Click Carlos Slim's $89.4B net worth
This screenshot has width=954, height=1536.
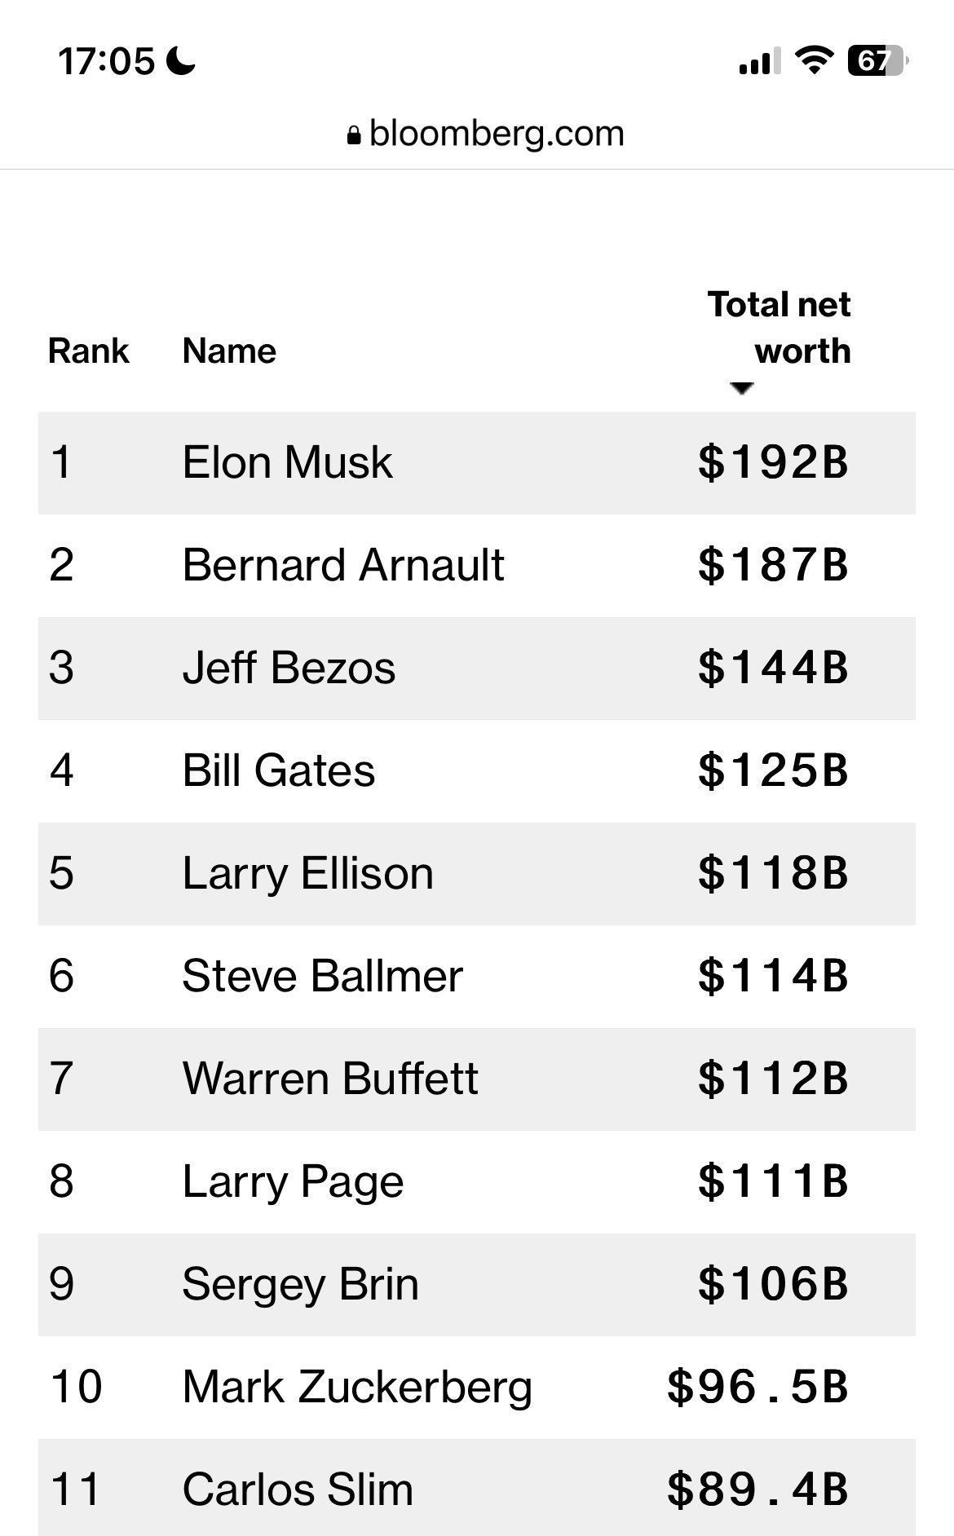758,1489
